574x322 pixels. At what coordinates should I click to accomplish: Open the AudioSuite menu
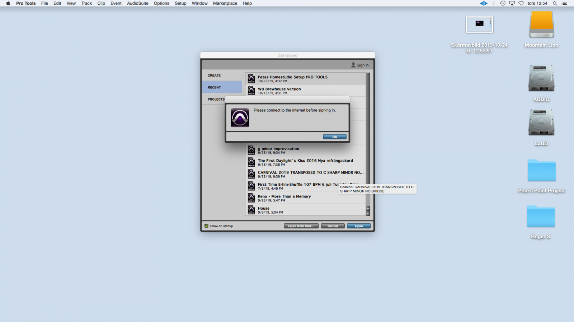click(137, 3)
